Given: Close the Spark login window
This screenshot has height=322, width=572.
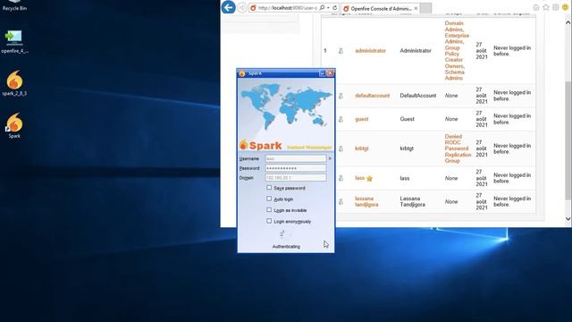Looking at the screenshot, I should [330, 73].
